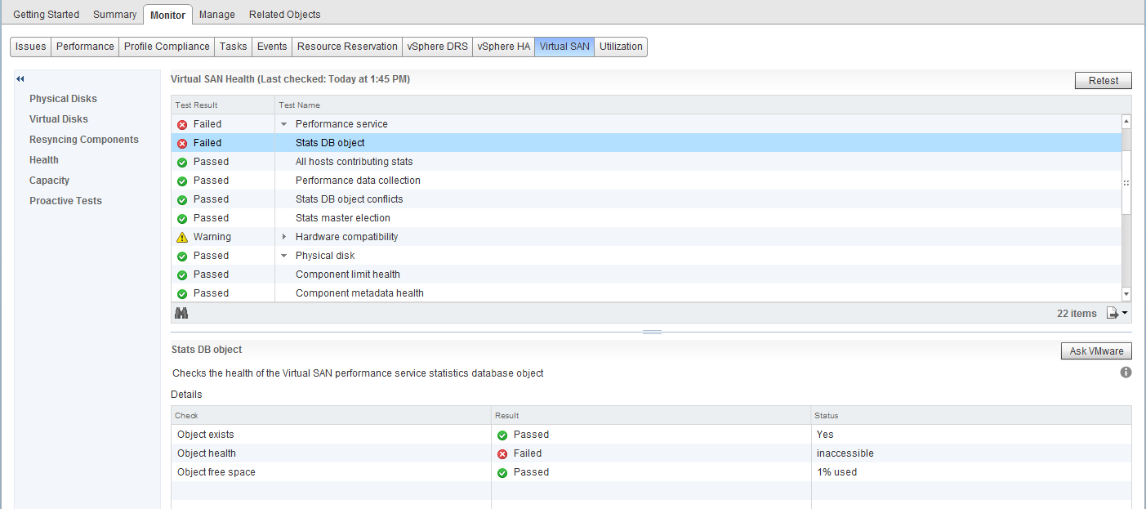
Task: Switch to the Manage tab
Action: click(x=216, y=15)
